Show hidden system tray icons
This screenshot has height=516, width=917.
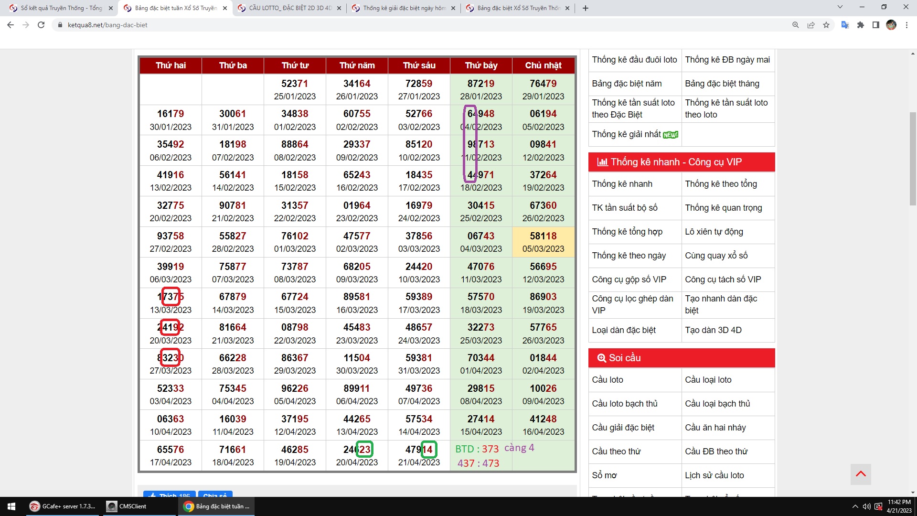tap(855, 506)
